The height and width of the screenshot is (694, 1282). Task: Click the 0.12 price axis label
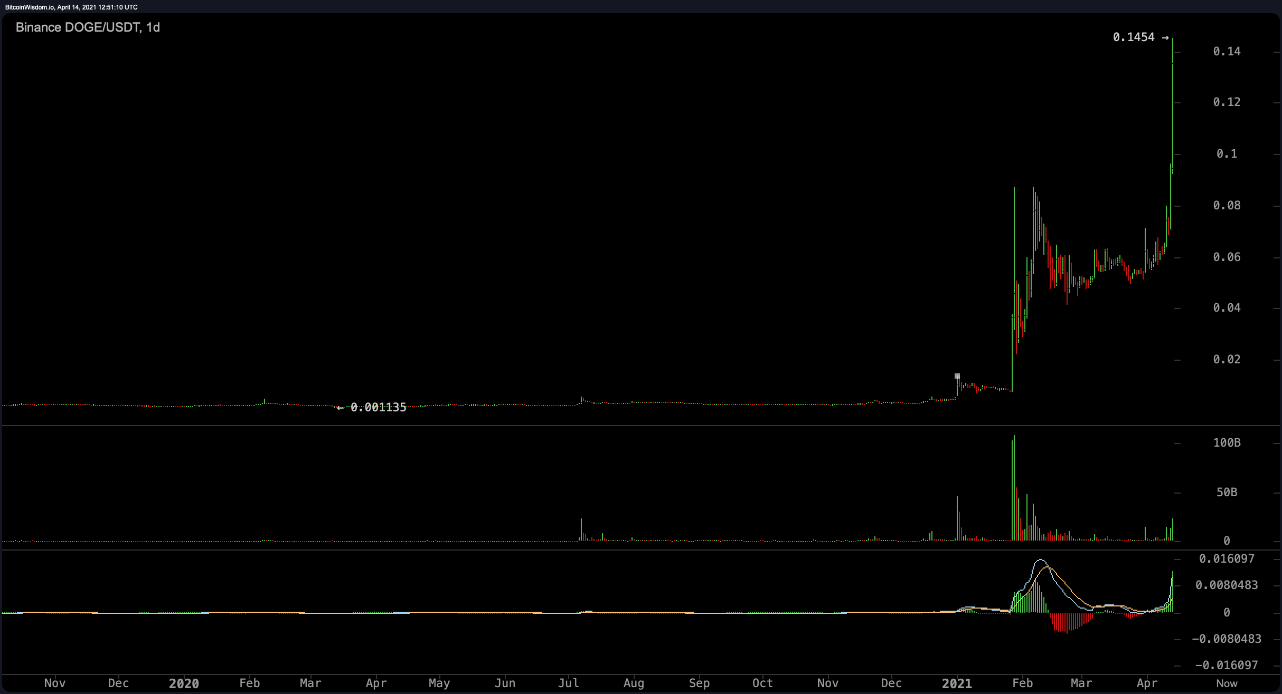(1227, 102)
